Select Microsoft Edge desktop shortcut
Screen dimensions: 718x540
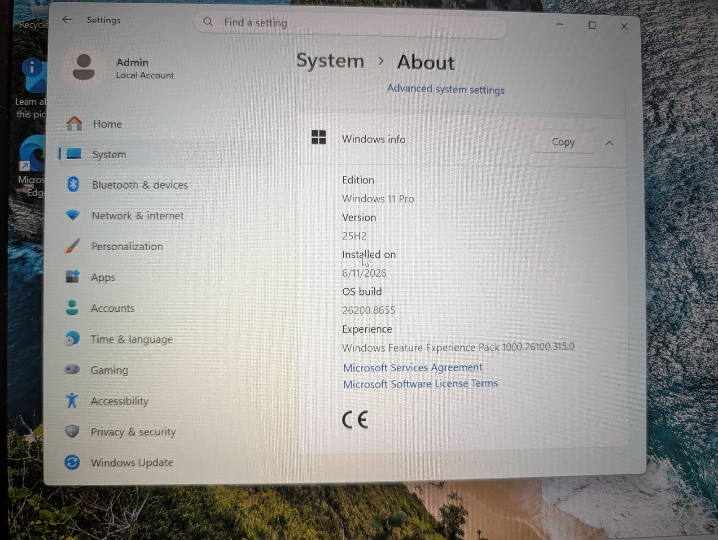[x=31, y=167]
